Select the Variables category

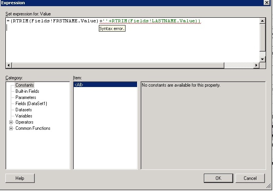tap(24, 116)
